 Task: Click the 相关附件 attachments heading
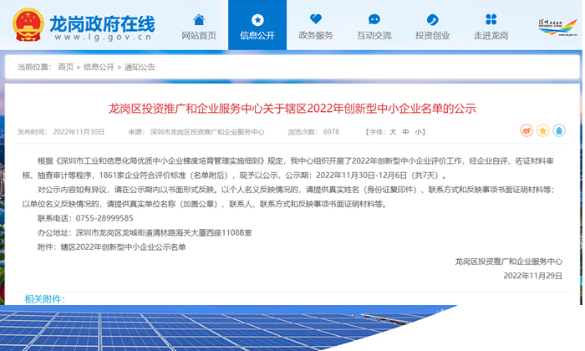[x=43, y=299]
